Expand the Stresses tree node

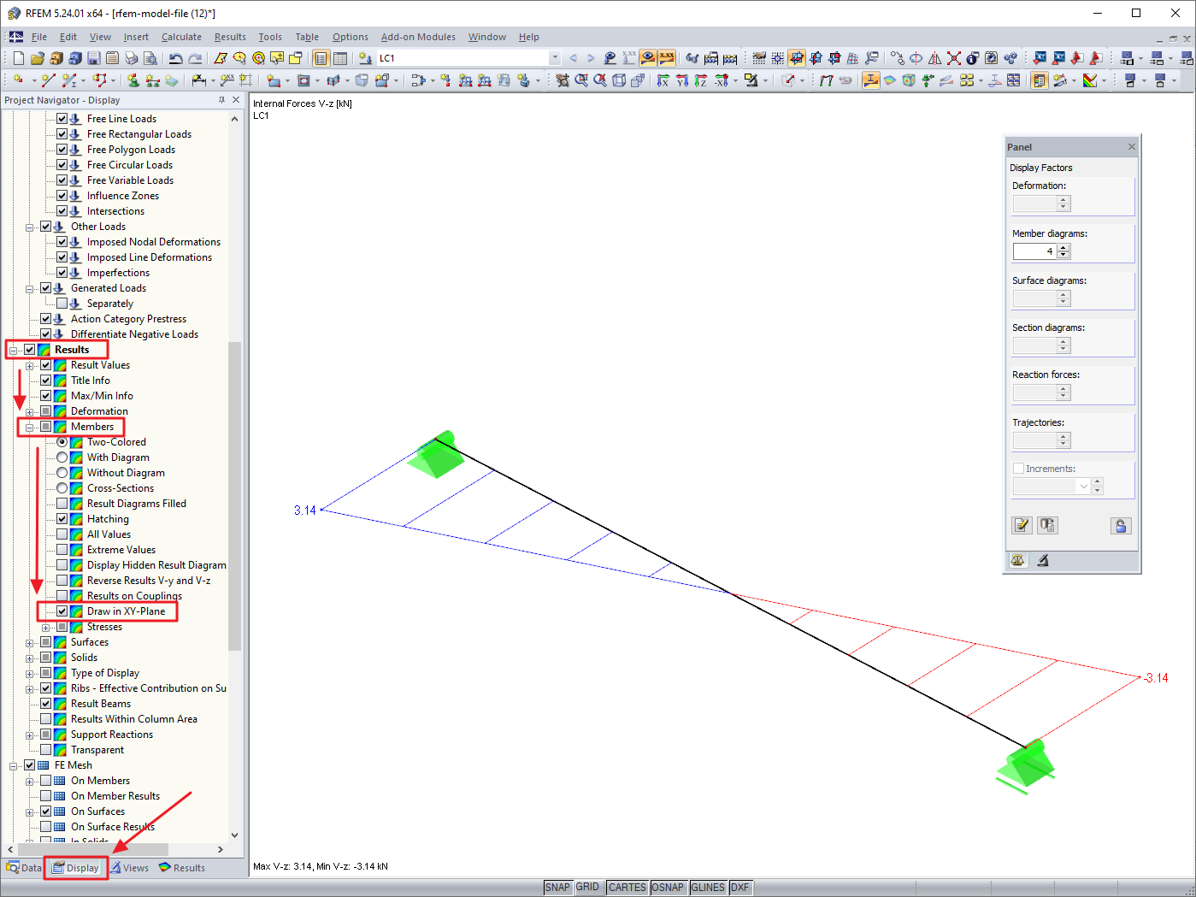tap(45, 627)
